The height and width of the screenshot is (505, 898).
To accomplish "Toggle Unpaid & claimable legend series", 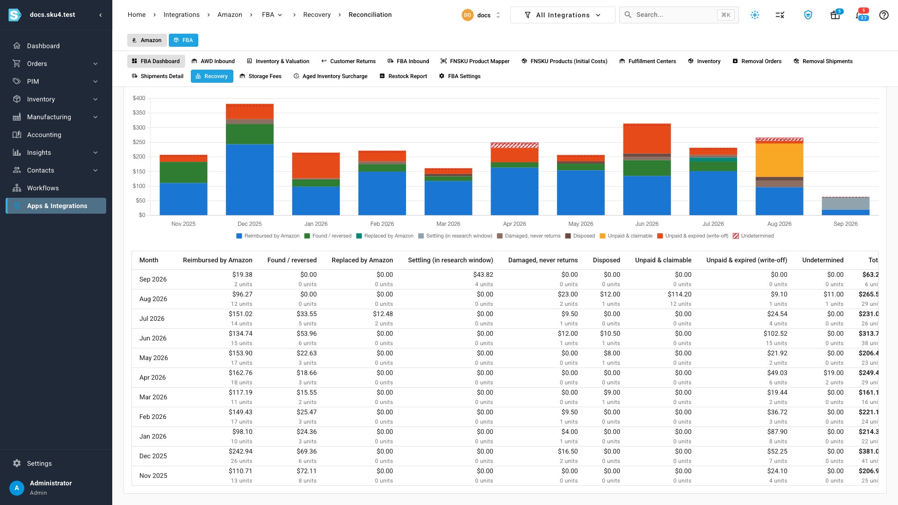I will coord(626,236).
